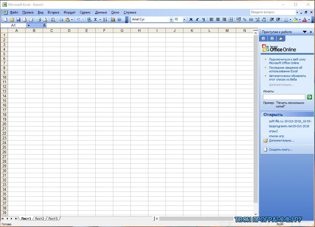Save the workbook with the floppy icon
The height and width of the screenshot is (227, 315).
tap(18, 20)
